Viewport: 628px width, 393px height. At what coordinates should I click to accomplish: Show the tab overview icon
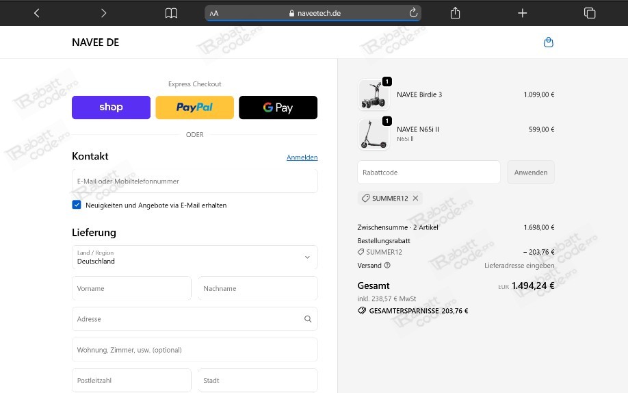[x=590, y=13]
